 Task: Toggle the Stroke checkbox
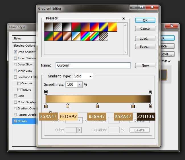pyautogui.click(x=15, y=121)
